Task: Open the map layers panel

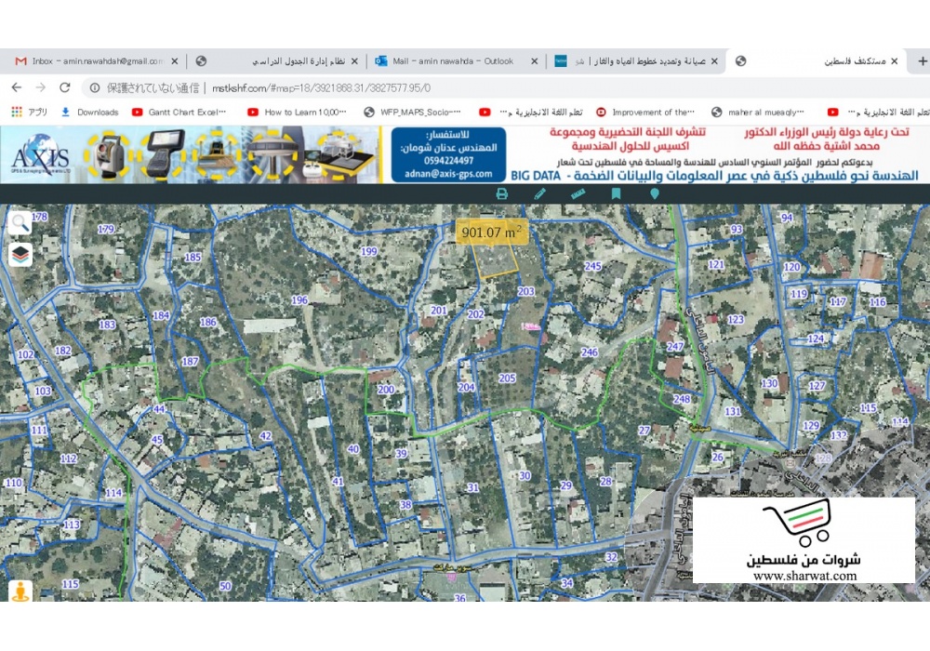Action: (20, 254)
